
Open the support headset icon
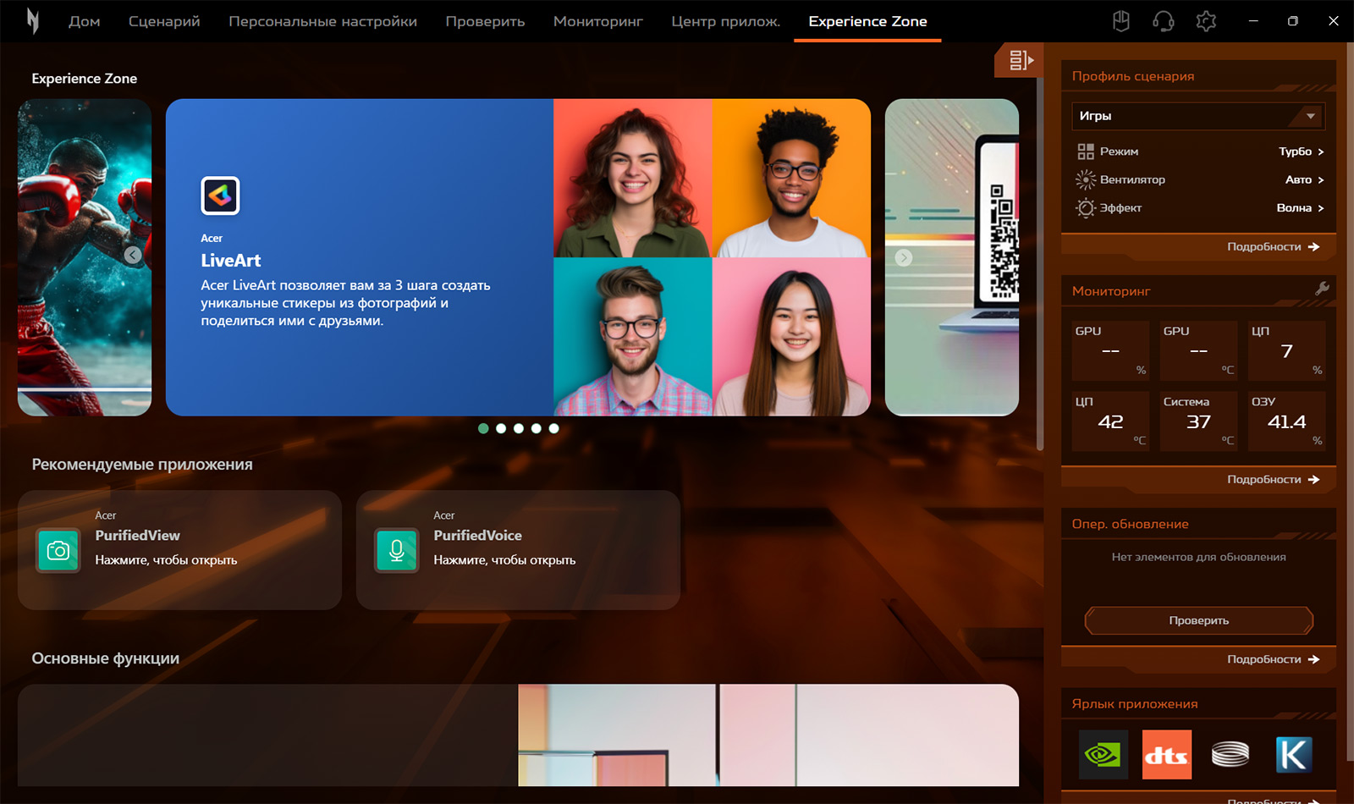tap(1164, 21)
